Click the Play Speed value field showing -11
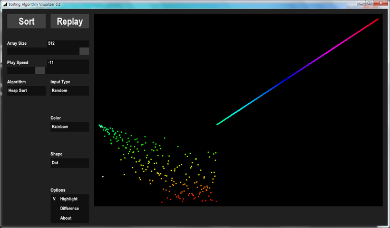This screenshot has width=390, height=228. (68, 63)
